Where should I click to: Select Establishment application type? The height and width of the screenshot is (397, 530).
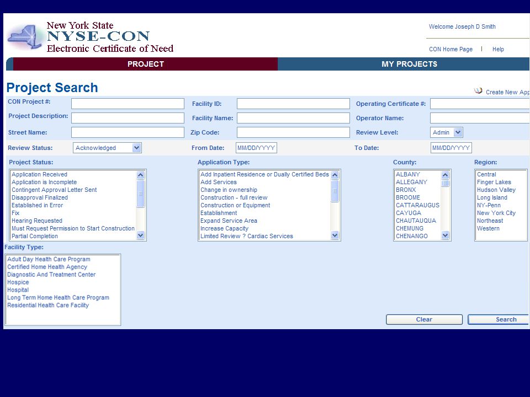pos(219,213)
